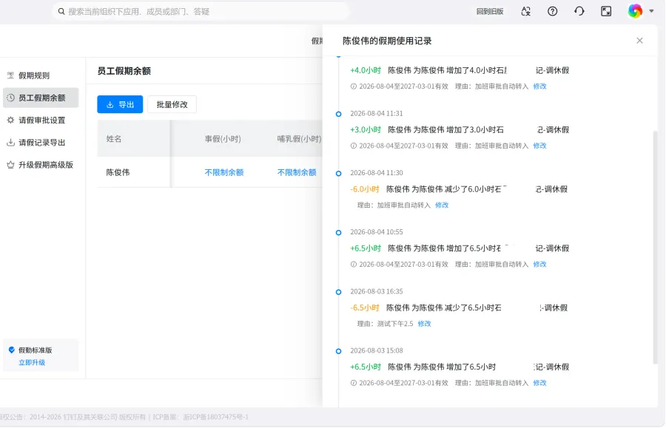Image resolution: width=666 pixels, height=428 pixels.
Task: Open 假期规则 in the sidebar
Action: click(x=41, y=75)
